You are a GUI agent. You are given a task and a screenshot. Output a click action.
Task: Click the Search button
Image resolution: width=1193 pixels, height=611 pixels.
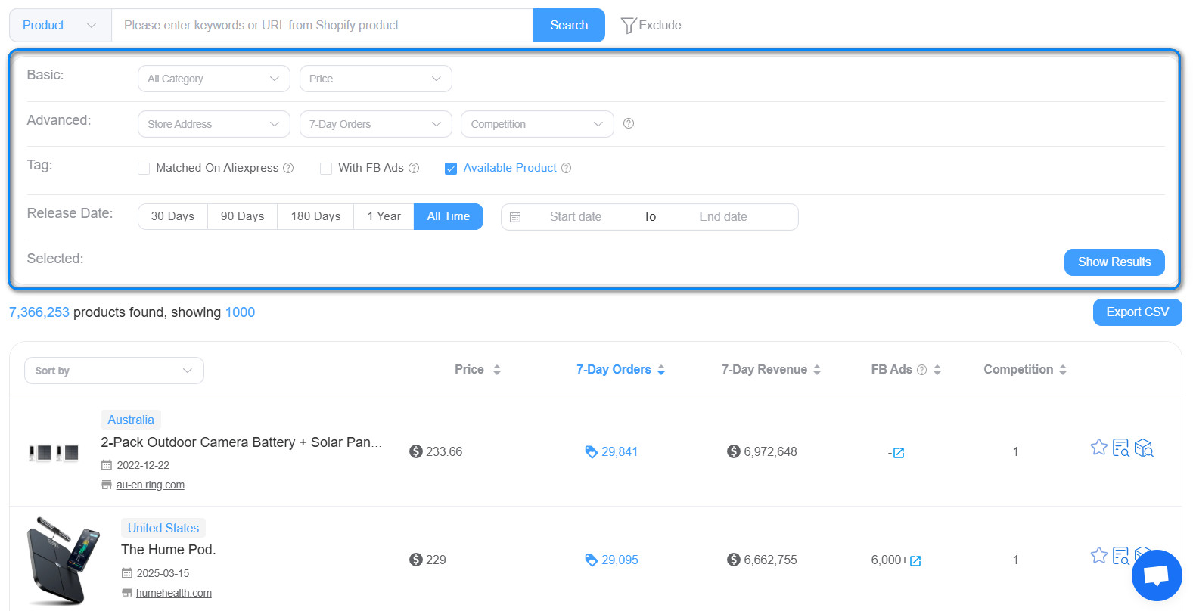[x=569, y=26]
